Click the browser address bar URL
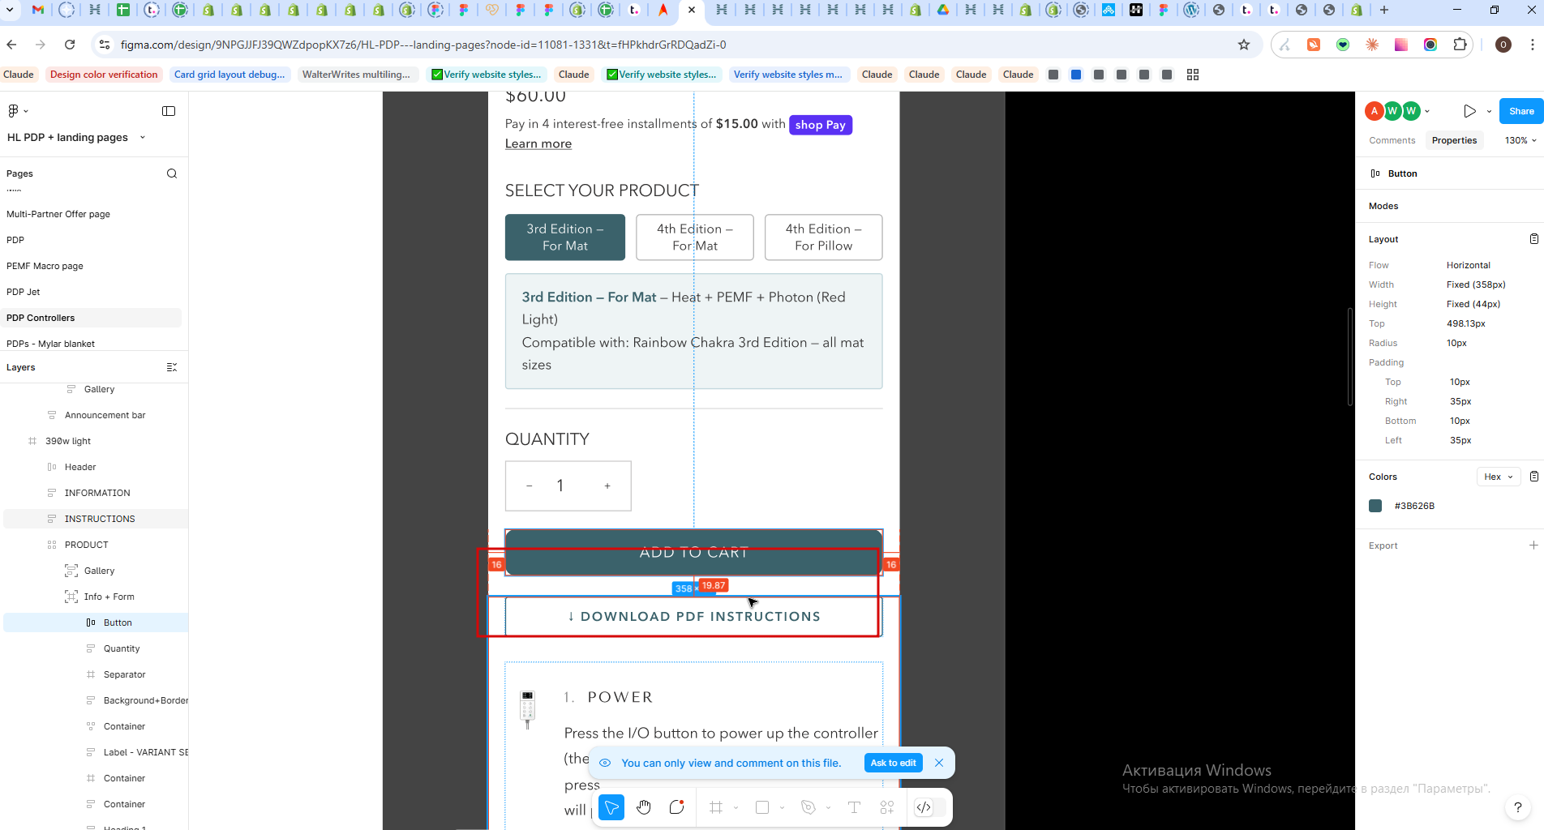The height and width of the screenshot is (830, 1544). tap(423, 45)
